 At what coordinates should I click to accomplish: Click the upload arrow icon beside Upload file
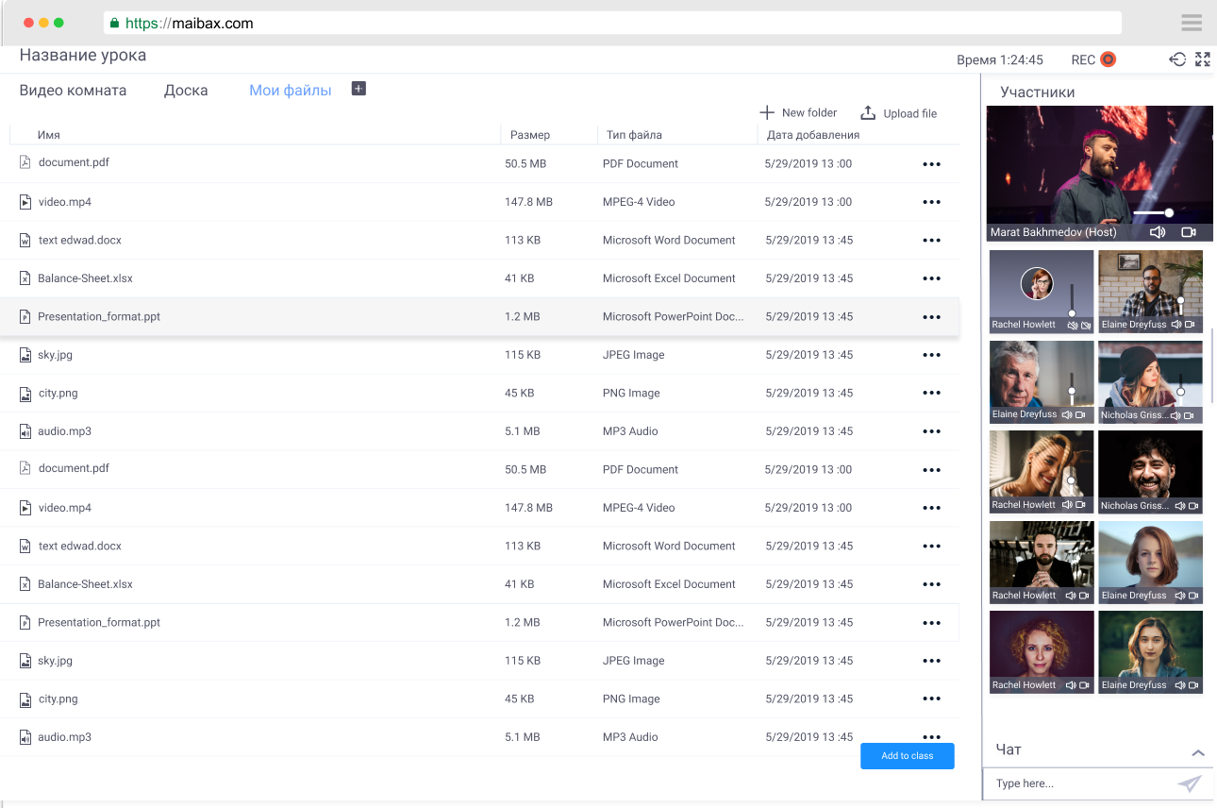(868, 112)
